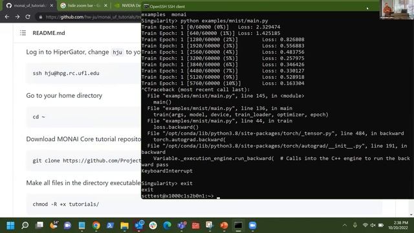
Task: Open Task View on the taskbar
Action: point(39,225)
